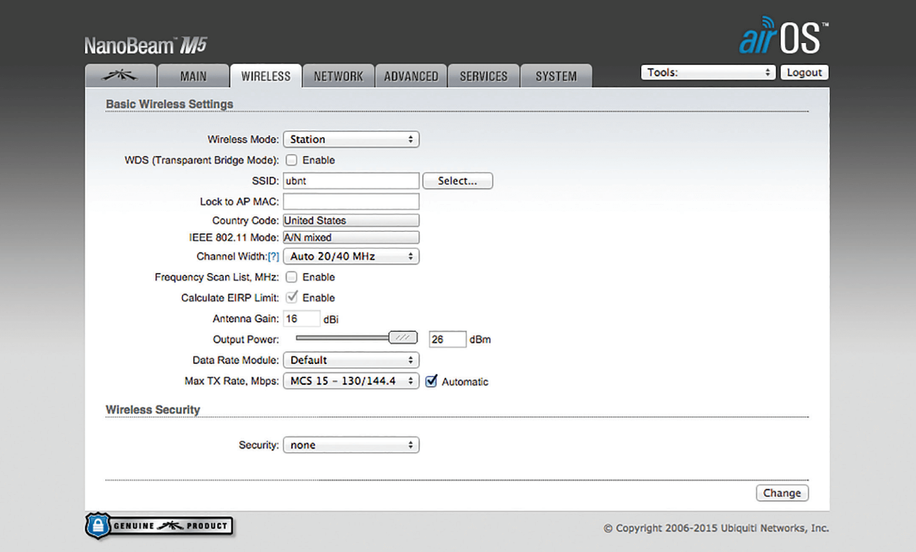Click the Select... button next to SSID

457,181
